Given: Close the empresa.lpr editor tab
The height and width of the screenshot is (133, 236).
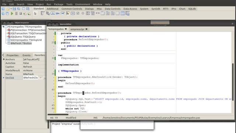Looking at the screenshot, I should coord(86,29).
